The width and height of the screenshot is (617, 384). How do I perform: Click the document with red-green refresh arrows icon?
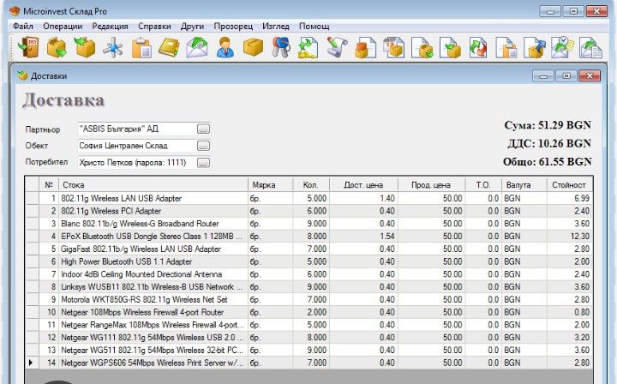(478, 48)
